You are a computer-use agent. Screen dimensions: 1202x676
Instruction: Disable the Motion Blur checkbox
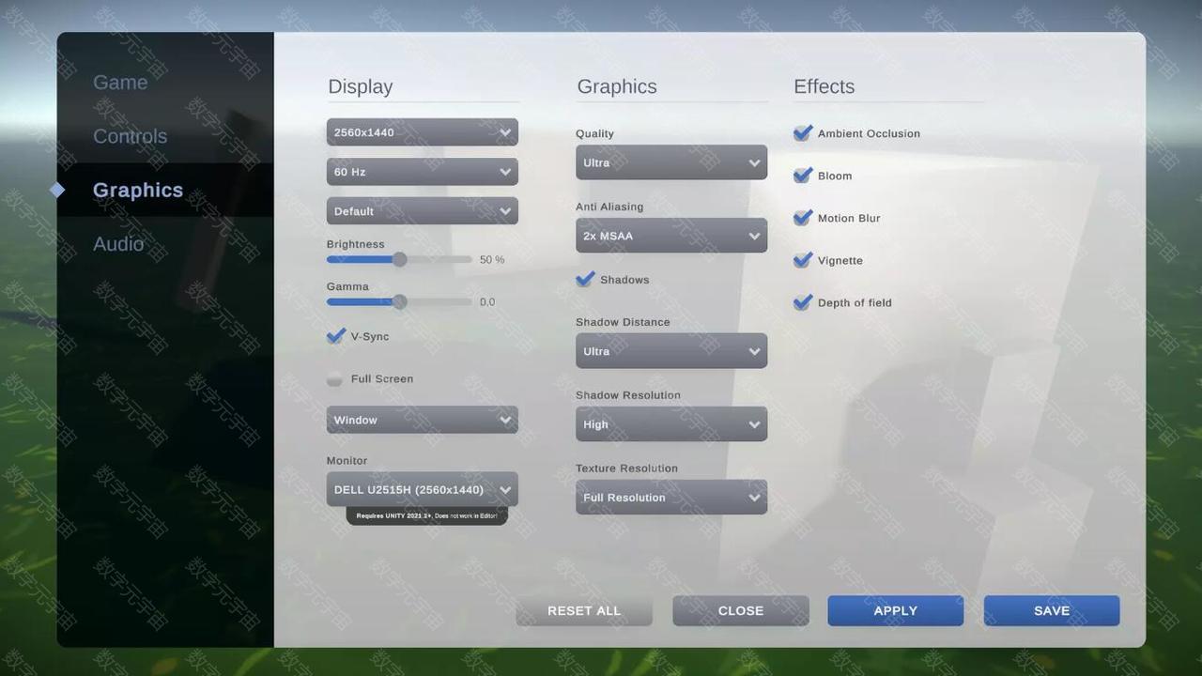tap(802, 218)
